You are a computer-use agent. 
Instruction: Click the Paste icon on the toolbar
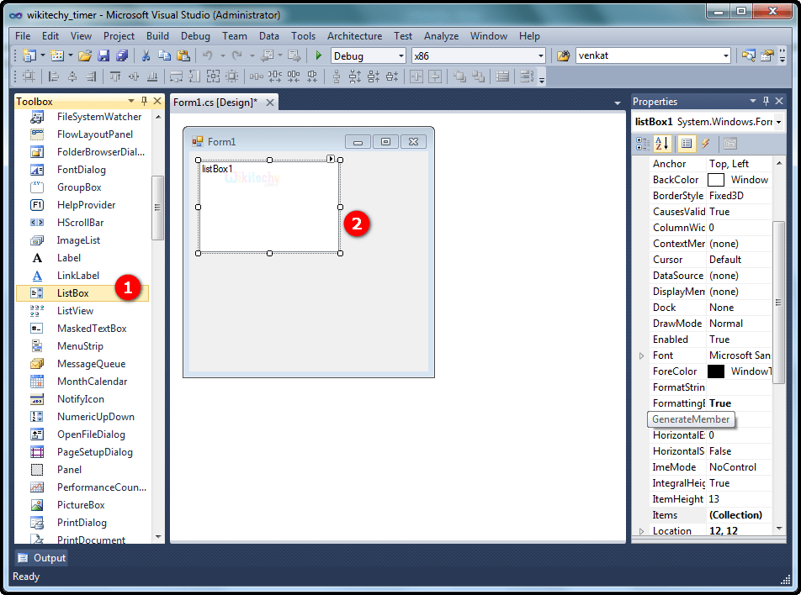pyautogui.click(x=184, y=55)
